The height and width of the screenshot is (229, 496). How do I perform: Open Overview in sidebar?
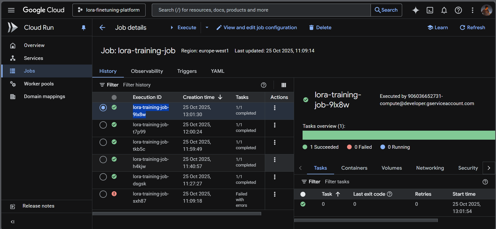point(47,45)
